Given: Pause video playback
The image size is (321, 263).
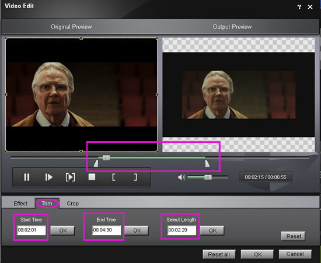Looking at the screenshot, I should click(x=27, y=177).
